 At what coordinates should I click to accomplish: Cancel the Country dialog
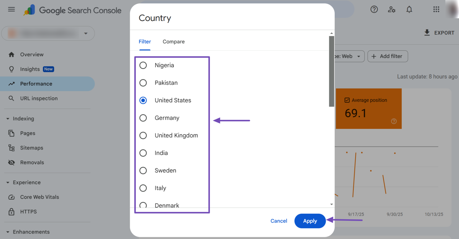(x=279, y=221)
